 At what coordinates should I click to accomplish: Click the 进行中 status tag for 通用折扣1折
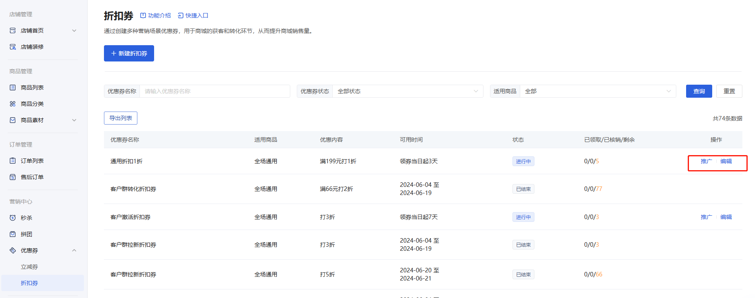[523, 161]
